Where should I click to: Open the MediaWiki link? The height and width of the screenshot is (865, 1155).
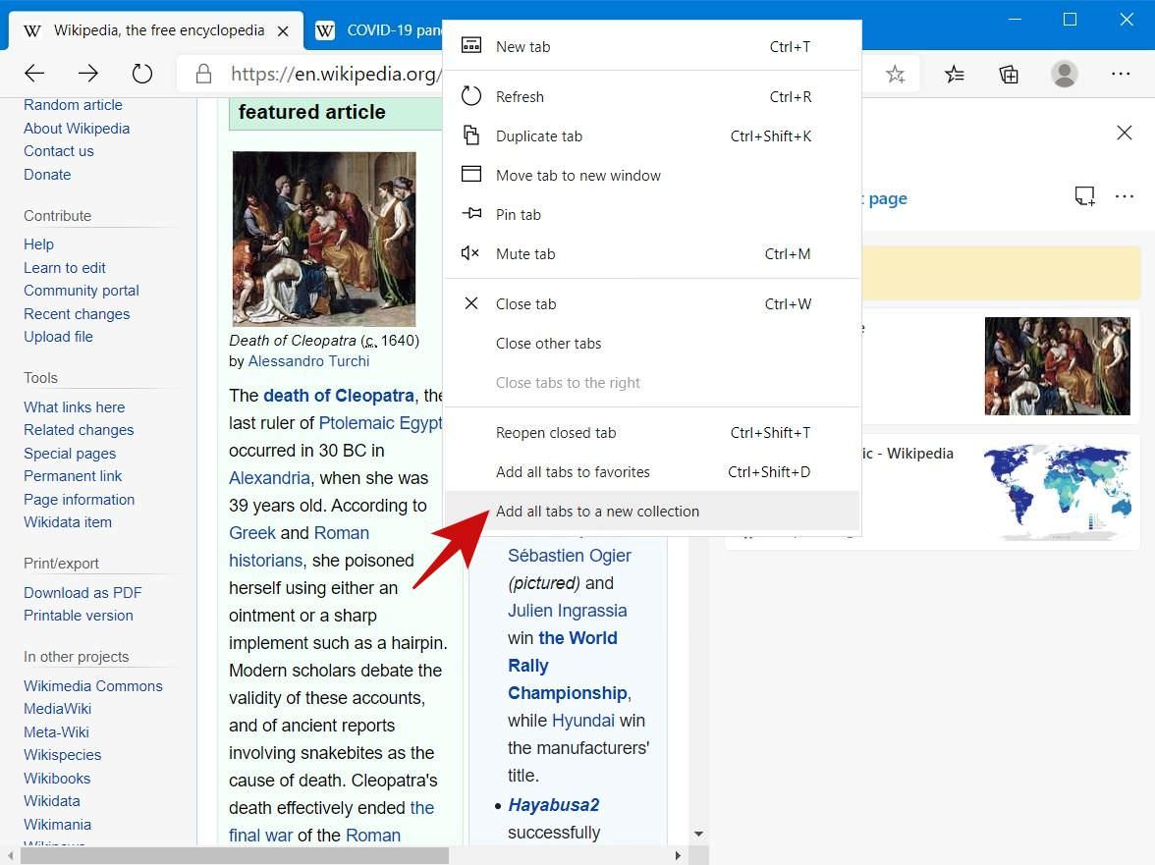57,708
